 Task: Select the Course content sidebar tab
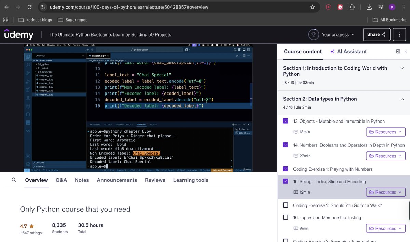tap(303, 52)
